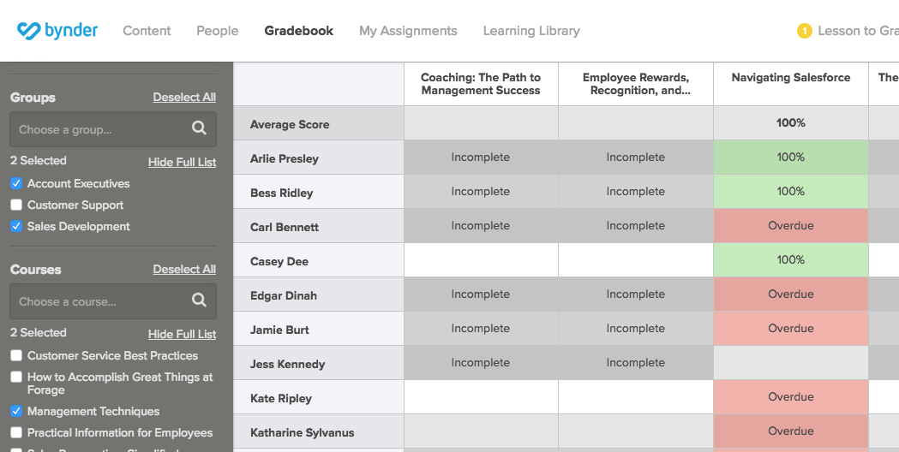Click the course search magnifier icon
Viewport: 899px width, 452px height.
pos(199,300)
